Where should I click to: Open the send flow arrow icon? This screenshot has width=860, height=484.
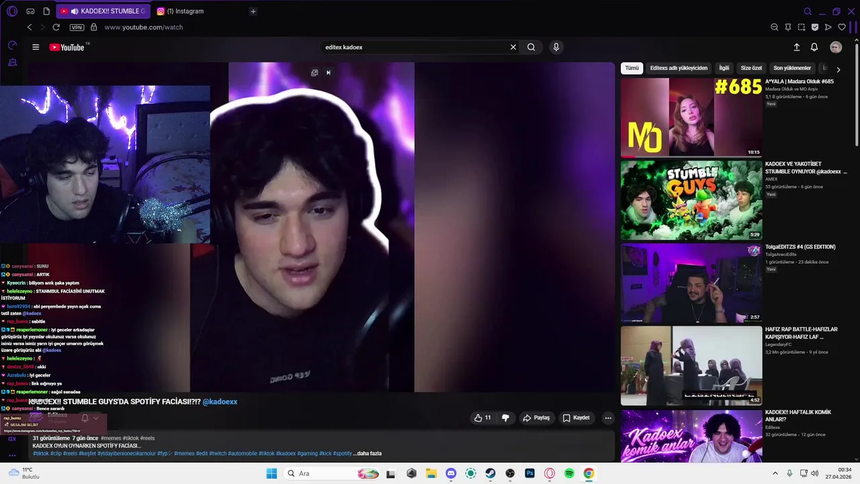point(828,28)
